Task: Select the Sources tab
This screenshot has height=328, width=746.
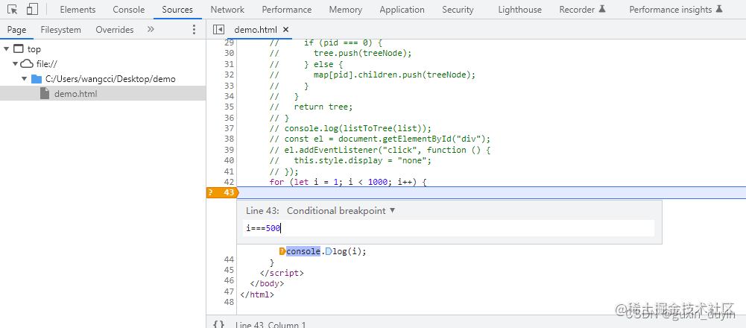Action: tap(177, 10)
